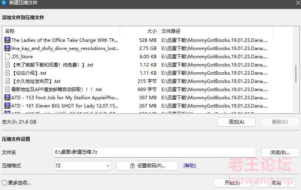The width and height of the screenshot is (301, 190).
Task: Click text file icon of 最新地址及APP请发邮箱自动获取 file
Action: (x=7, y=89)
